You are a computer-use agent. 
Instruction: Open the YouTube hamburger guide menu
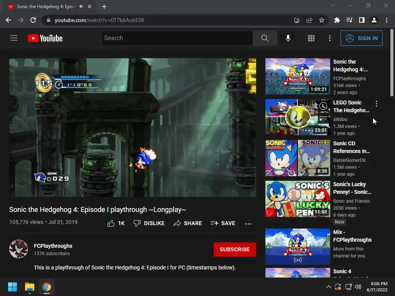coord(14,38)
